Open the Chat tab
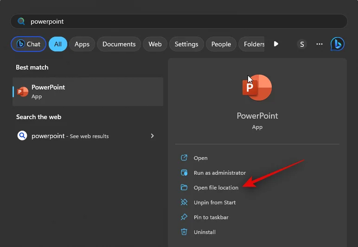This screenshot has width=358, height=247. pos(28,44)
